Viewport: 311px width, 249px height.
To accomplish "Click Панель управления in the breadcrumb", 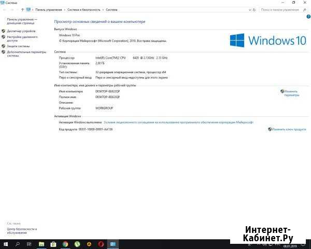I will pos(49,10).
